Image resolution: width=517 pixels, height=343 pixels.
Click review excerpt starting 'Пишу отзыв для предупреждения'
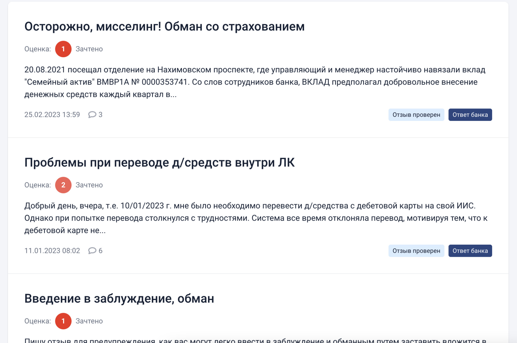255,340
